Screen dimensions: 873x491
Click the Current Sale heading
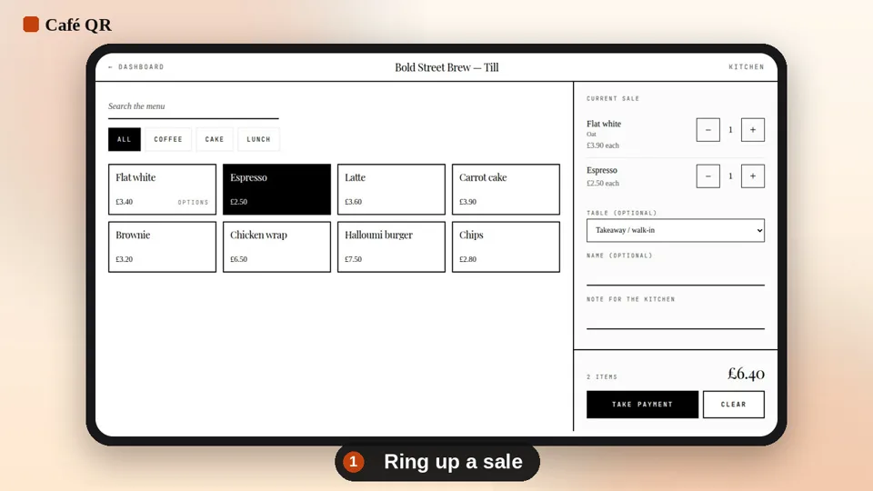612,98
